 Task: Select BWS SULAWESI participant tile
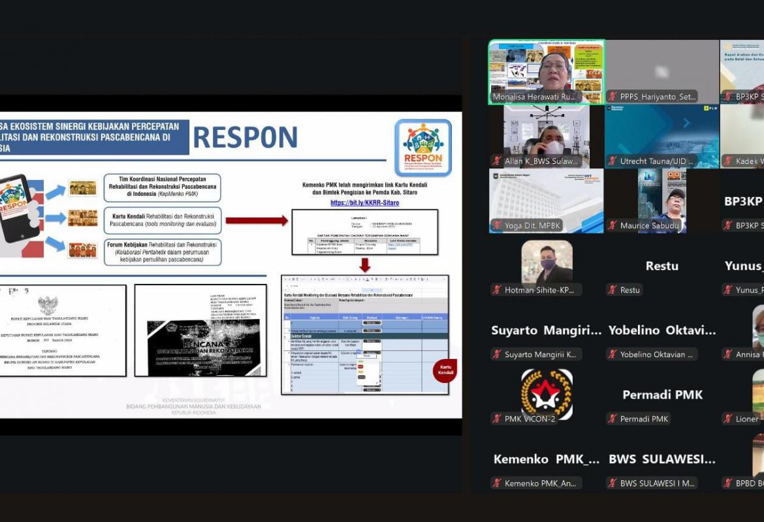[661, 459]
